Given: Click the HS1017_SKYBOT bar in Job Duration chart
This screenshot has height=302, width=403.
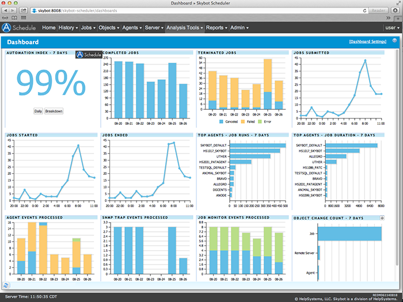Looking at the screenshot, I should click(343, 151).
